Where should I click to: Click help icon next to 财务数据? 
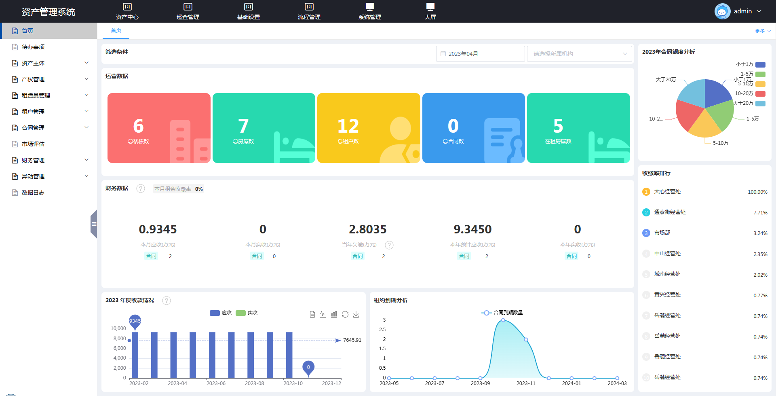(x=141, y=188)
